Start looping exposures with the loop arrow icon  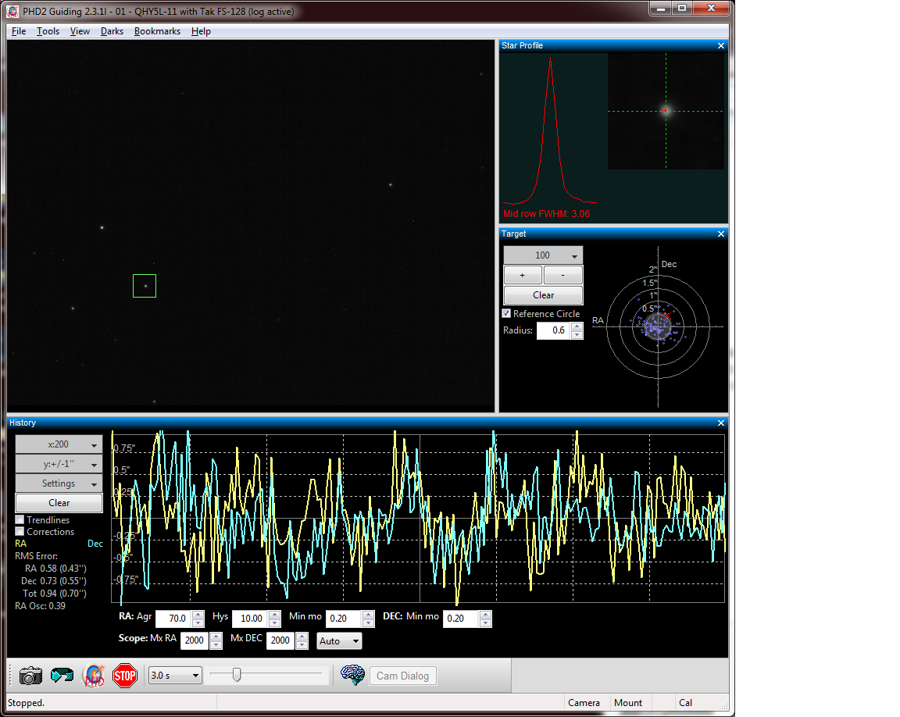coord(62,676)
